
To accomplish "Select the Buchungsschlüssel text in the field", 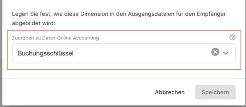I will pos(45,53).
